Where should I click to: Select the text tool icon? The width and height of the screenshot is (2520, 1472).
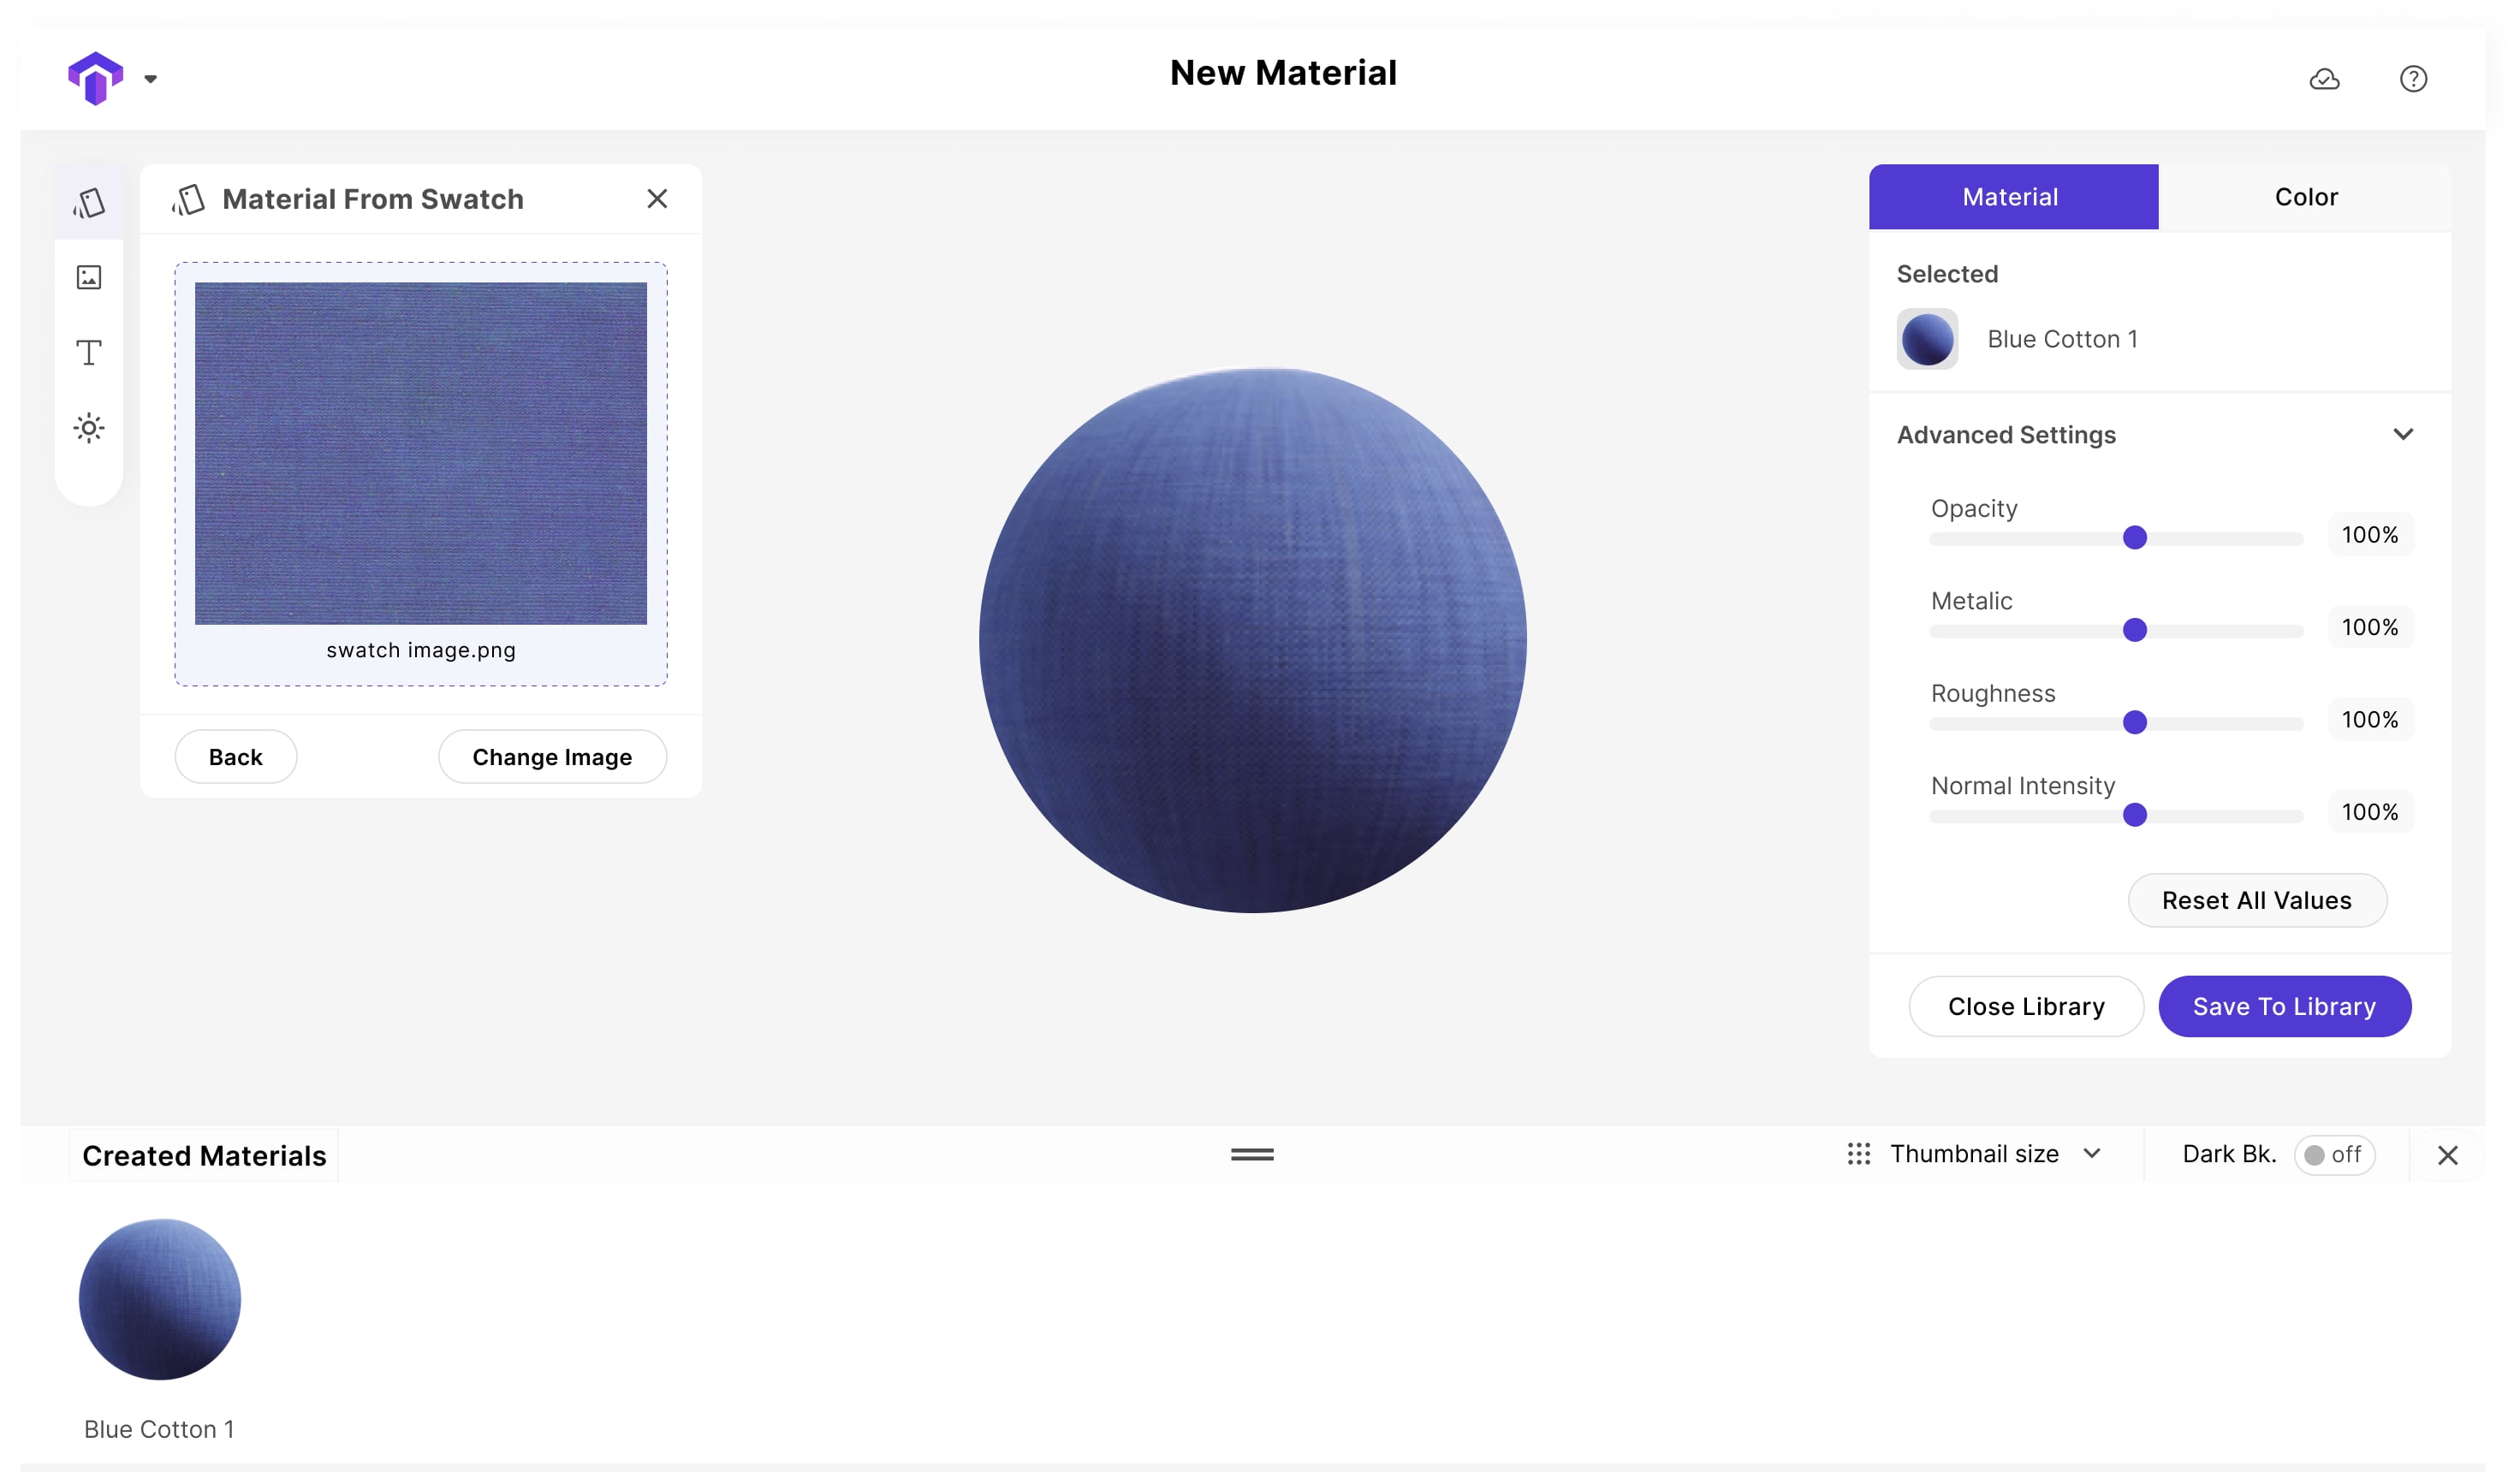point(89,353)
